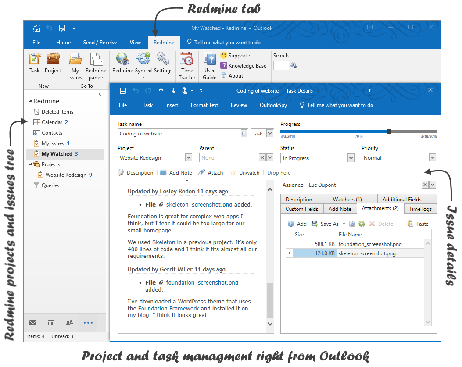Switch to People view icon
462x367 pixels.
coord(69,323)
